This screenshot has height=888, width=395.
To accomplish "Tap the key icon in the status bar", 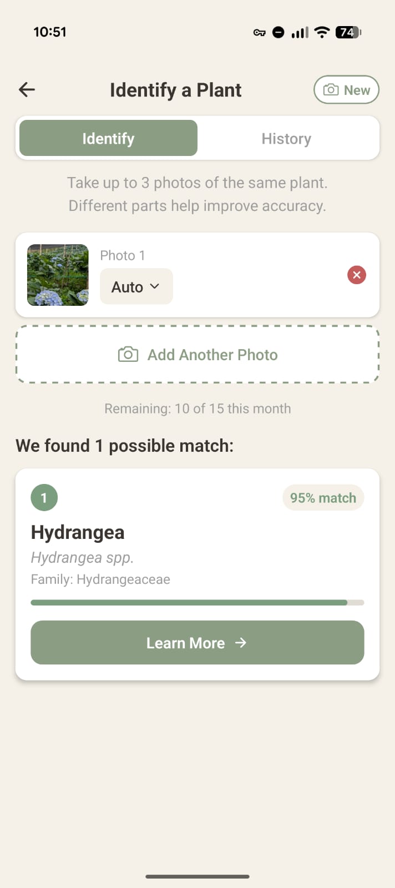I will click(259, 32).
